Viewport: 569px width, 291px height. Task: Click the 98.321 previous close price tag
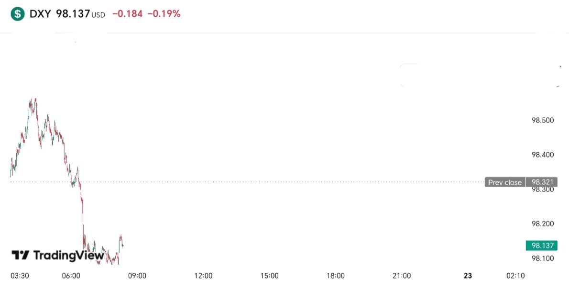(x=541, y=182)
